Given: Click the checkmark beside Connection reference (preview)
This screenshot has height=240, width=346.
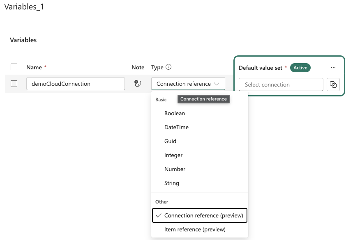Looking at the screenshot, I should [159, 215].
